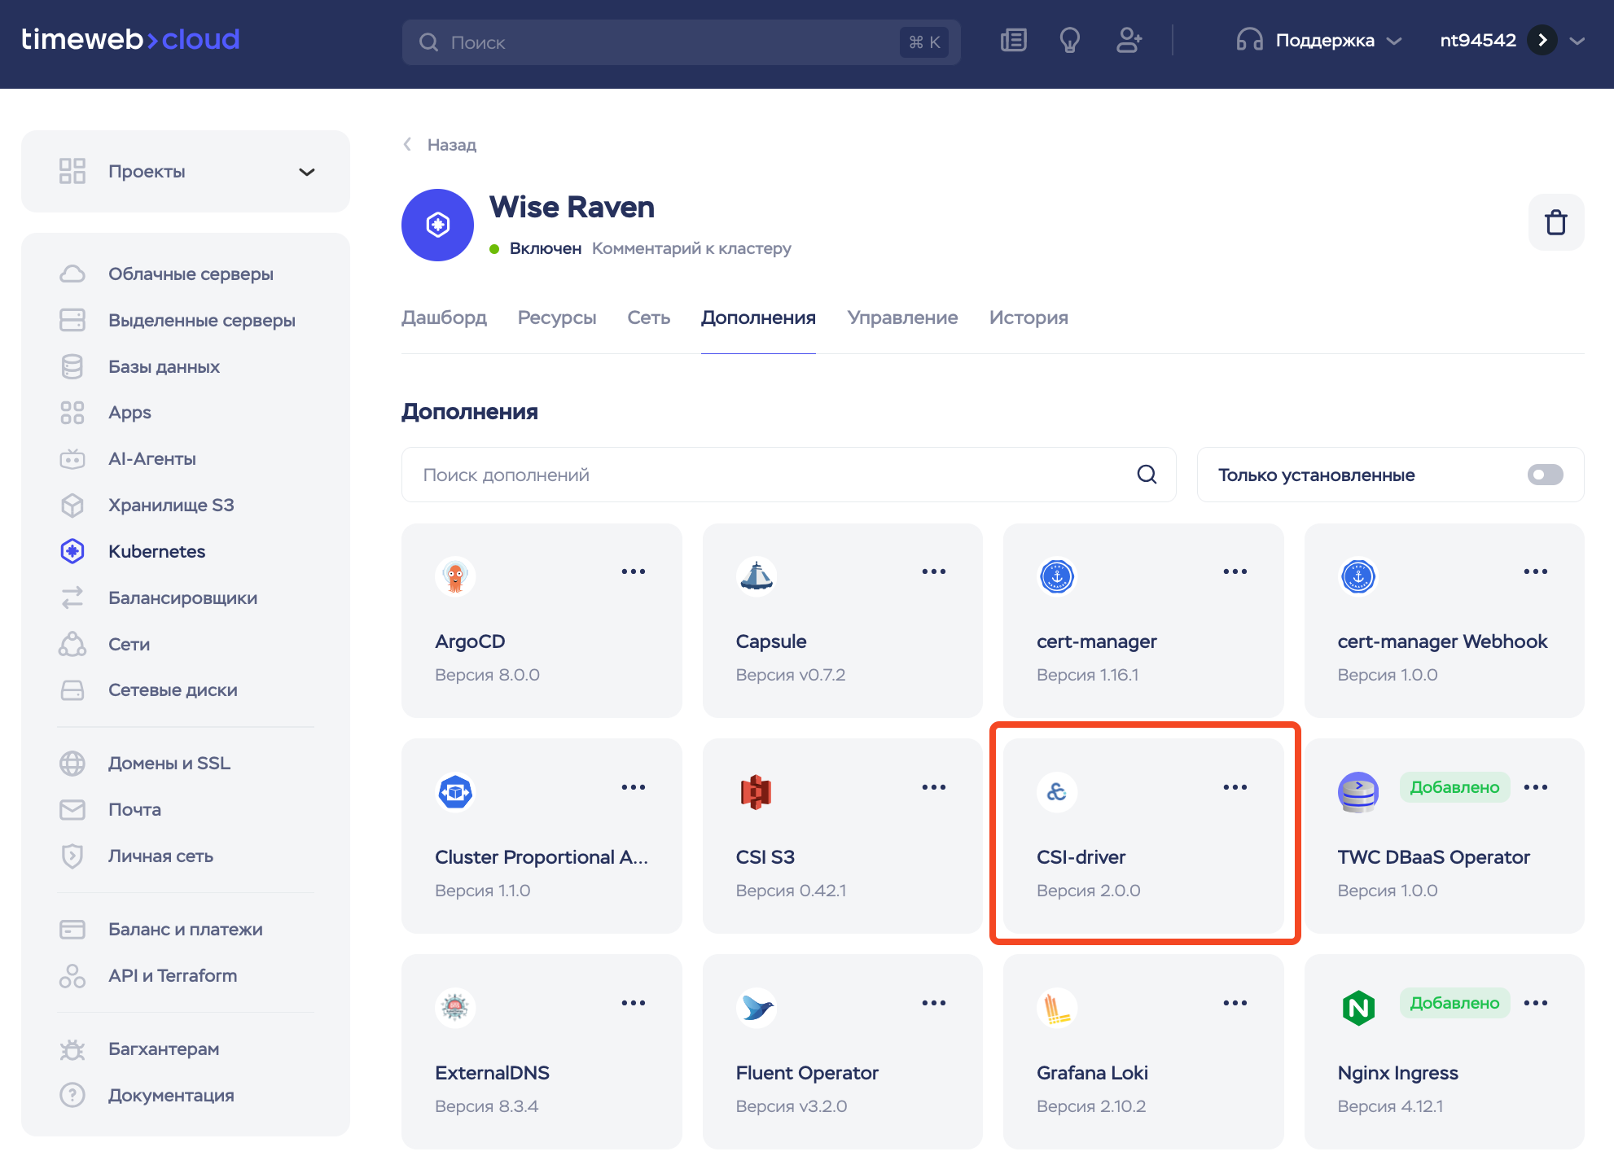1614x1169 pixels.
Task: Click the ArgoCD addon icon
Action: pos(455,576)
